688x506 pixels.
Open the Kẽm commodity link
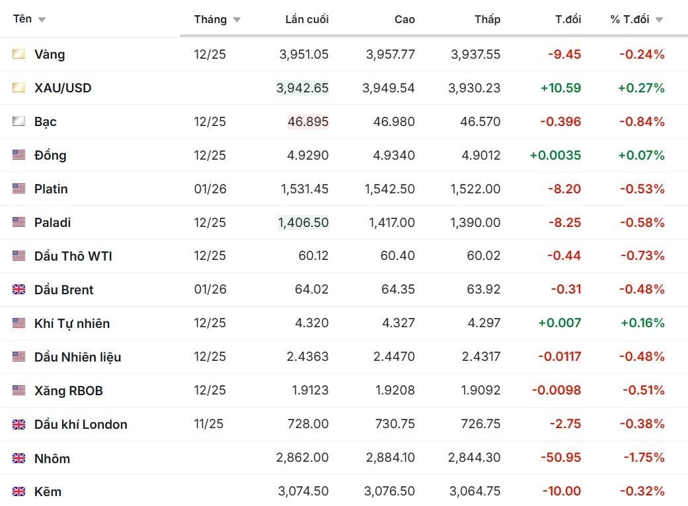click(x=48, y=491)
